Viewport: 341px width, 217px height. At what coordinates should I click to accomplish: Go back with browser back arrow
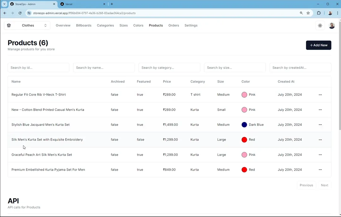click(5, 13)
